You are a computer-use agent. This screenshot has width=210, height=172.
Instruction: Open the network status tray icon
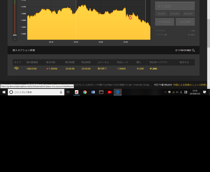[173, 92]
